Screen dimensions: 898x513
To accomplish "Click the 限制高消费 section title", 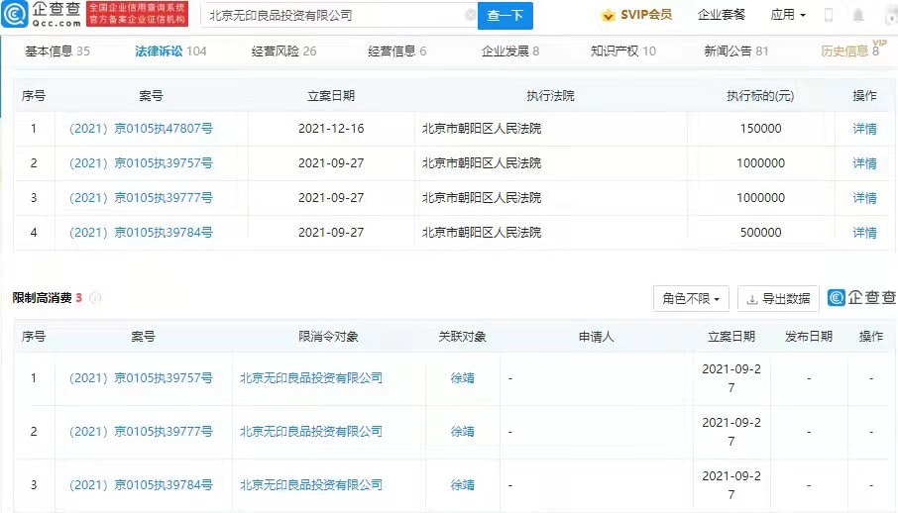I will (43, 298).
